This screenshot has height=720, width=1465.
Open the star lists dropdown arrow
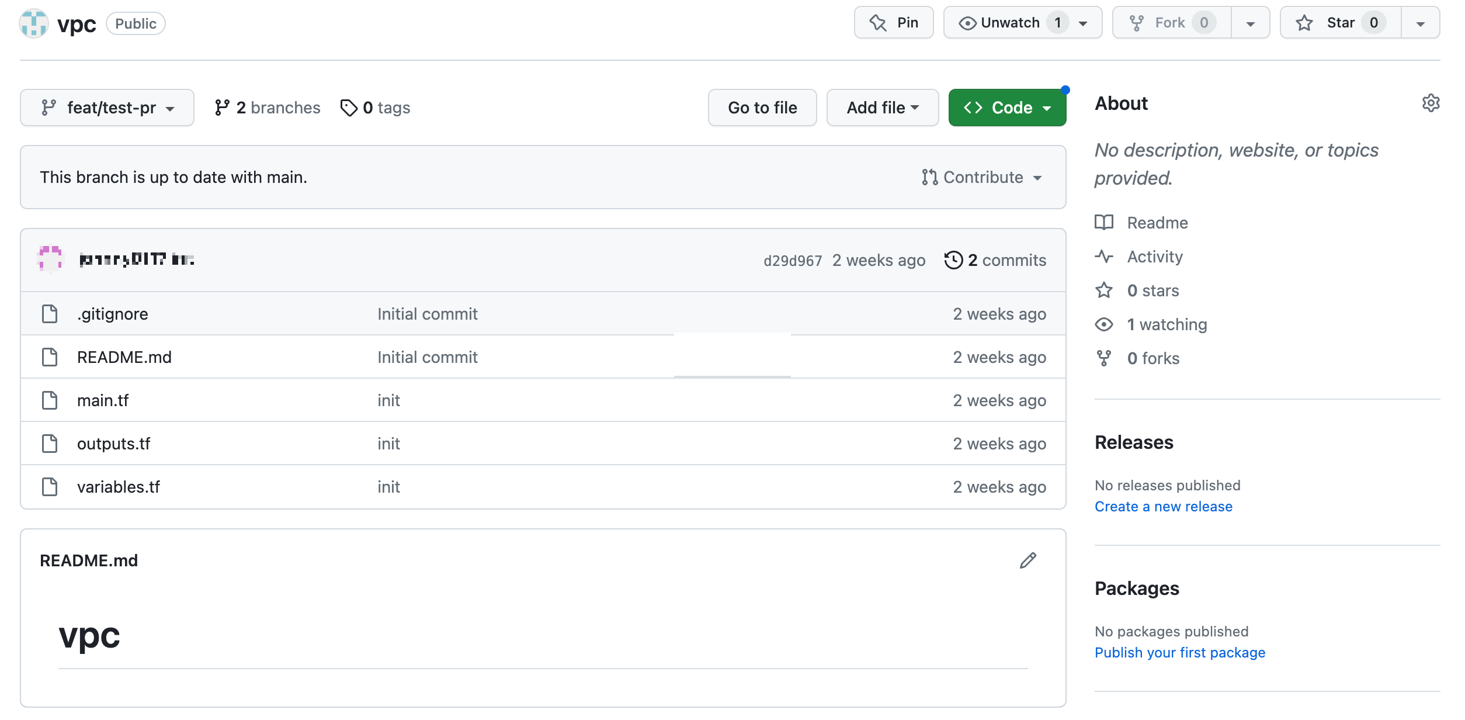tap(1421, 23)
